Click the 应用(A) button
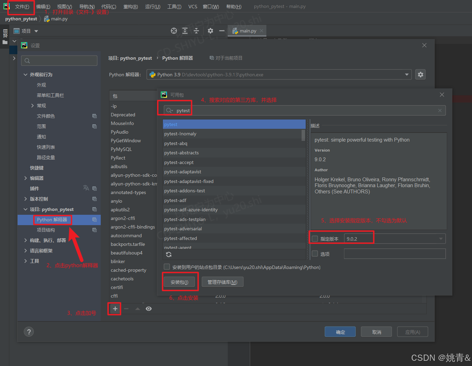The width and height of the screenshot is (472, 366). pyautogui.click(x=413, y=332)
